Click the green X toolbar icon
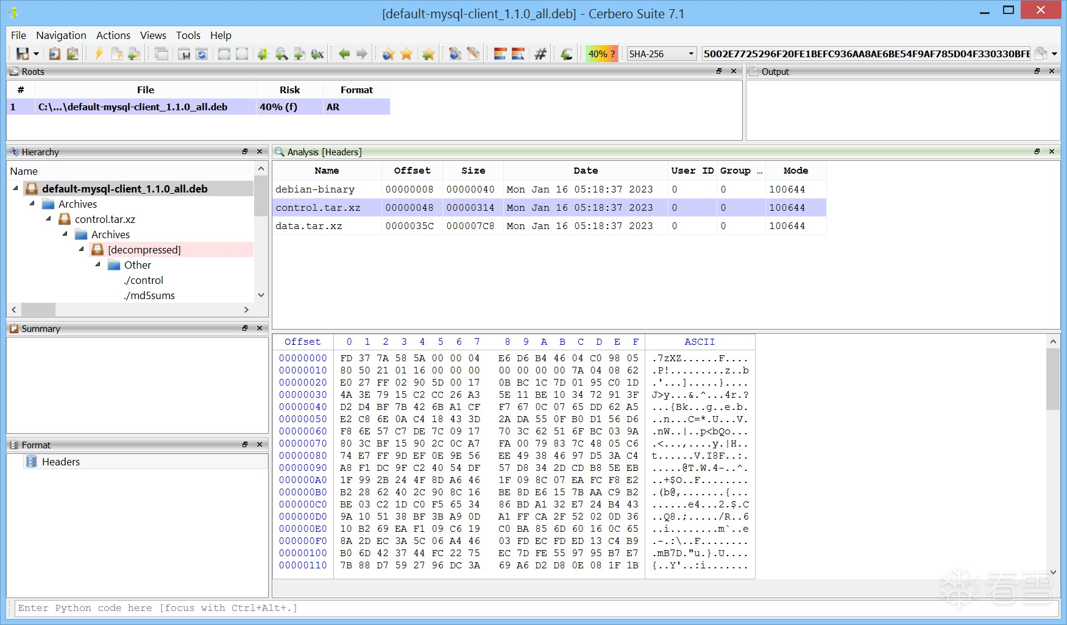The height and width of the screenshot is (625, 1067). (317, 54)
